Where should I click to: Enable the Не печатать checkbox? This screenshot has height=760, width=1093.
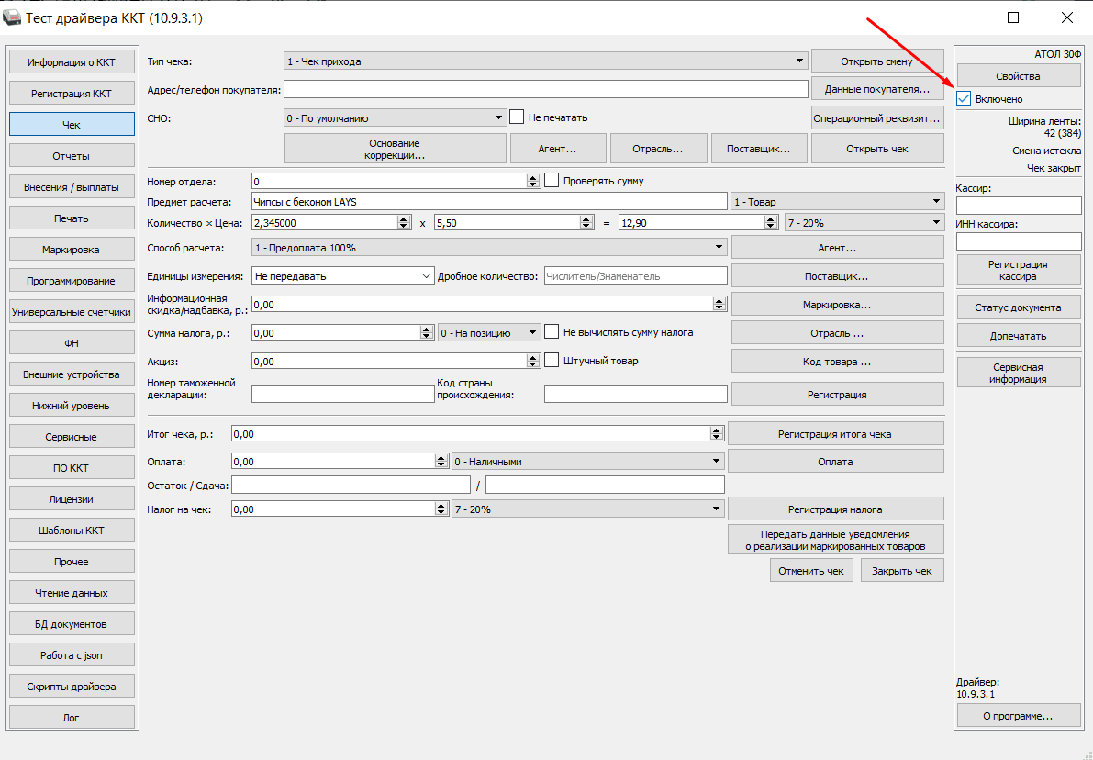coord(517,117)
